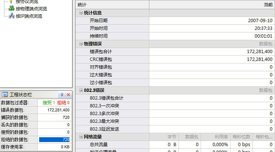Image resolution: width=275 pixels, height=152 pixels.
Task: Click the 按IP端点浏览 tree icon
Action: click(x=11, y=16)
